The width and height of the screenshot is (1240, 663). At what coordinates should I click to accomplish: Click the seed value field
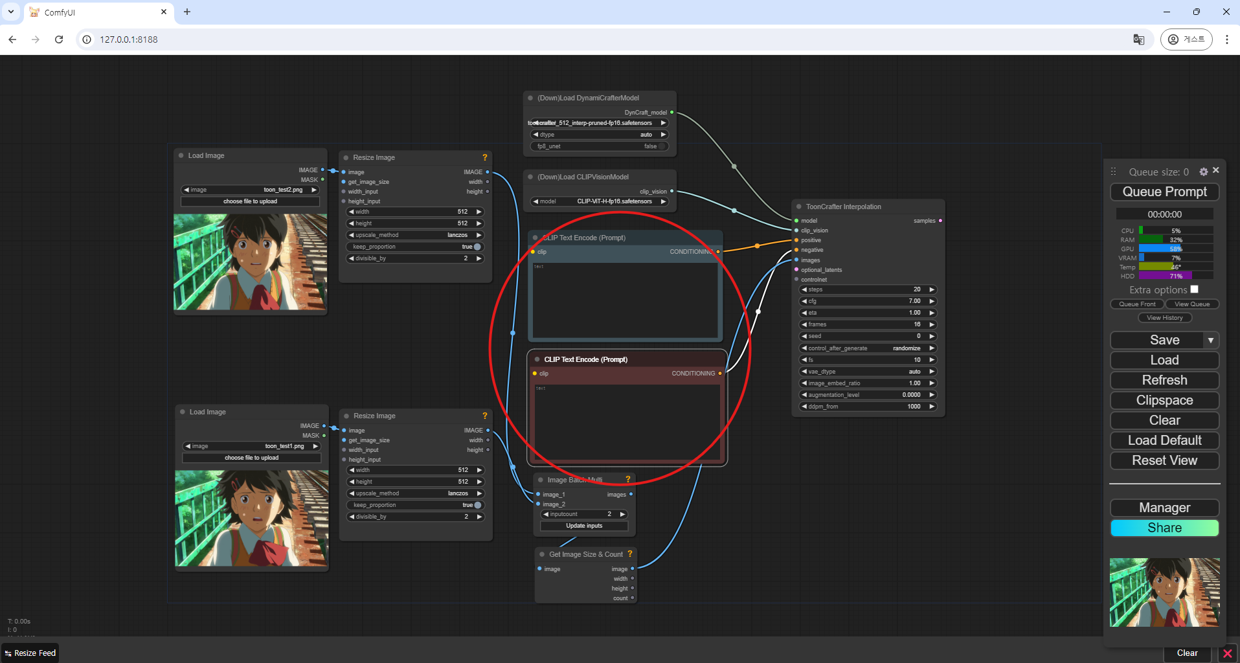(868, 336)
